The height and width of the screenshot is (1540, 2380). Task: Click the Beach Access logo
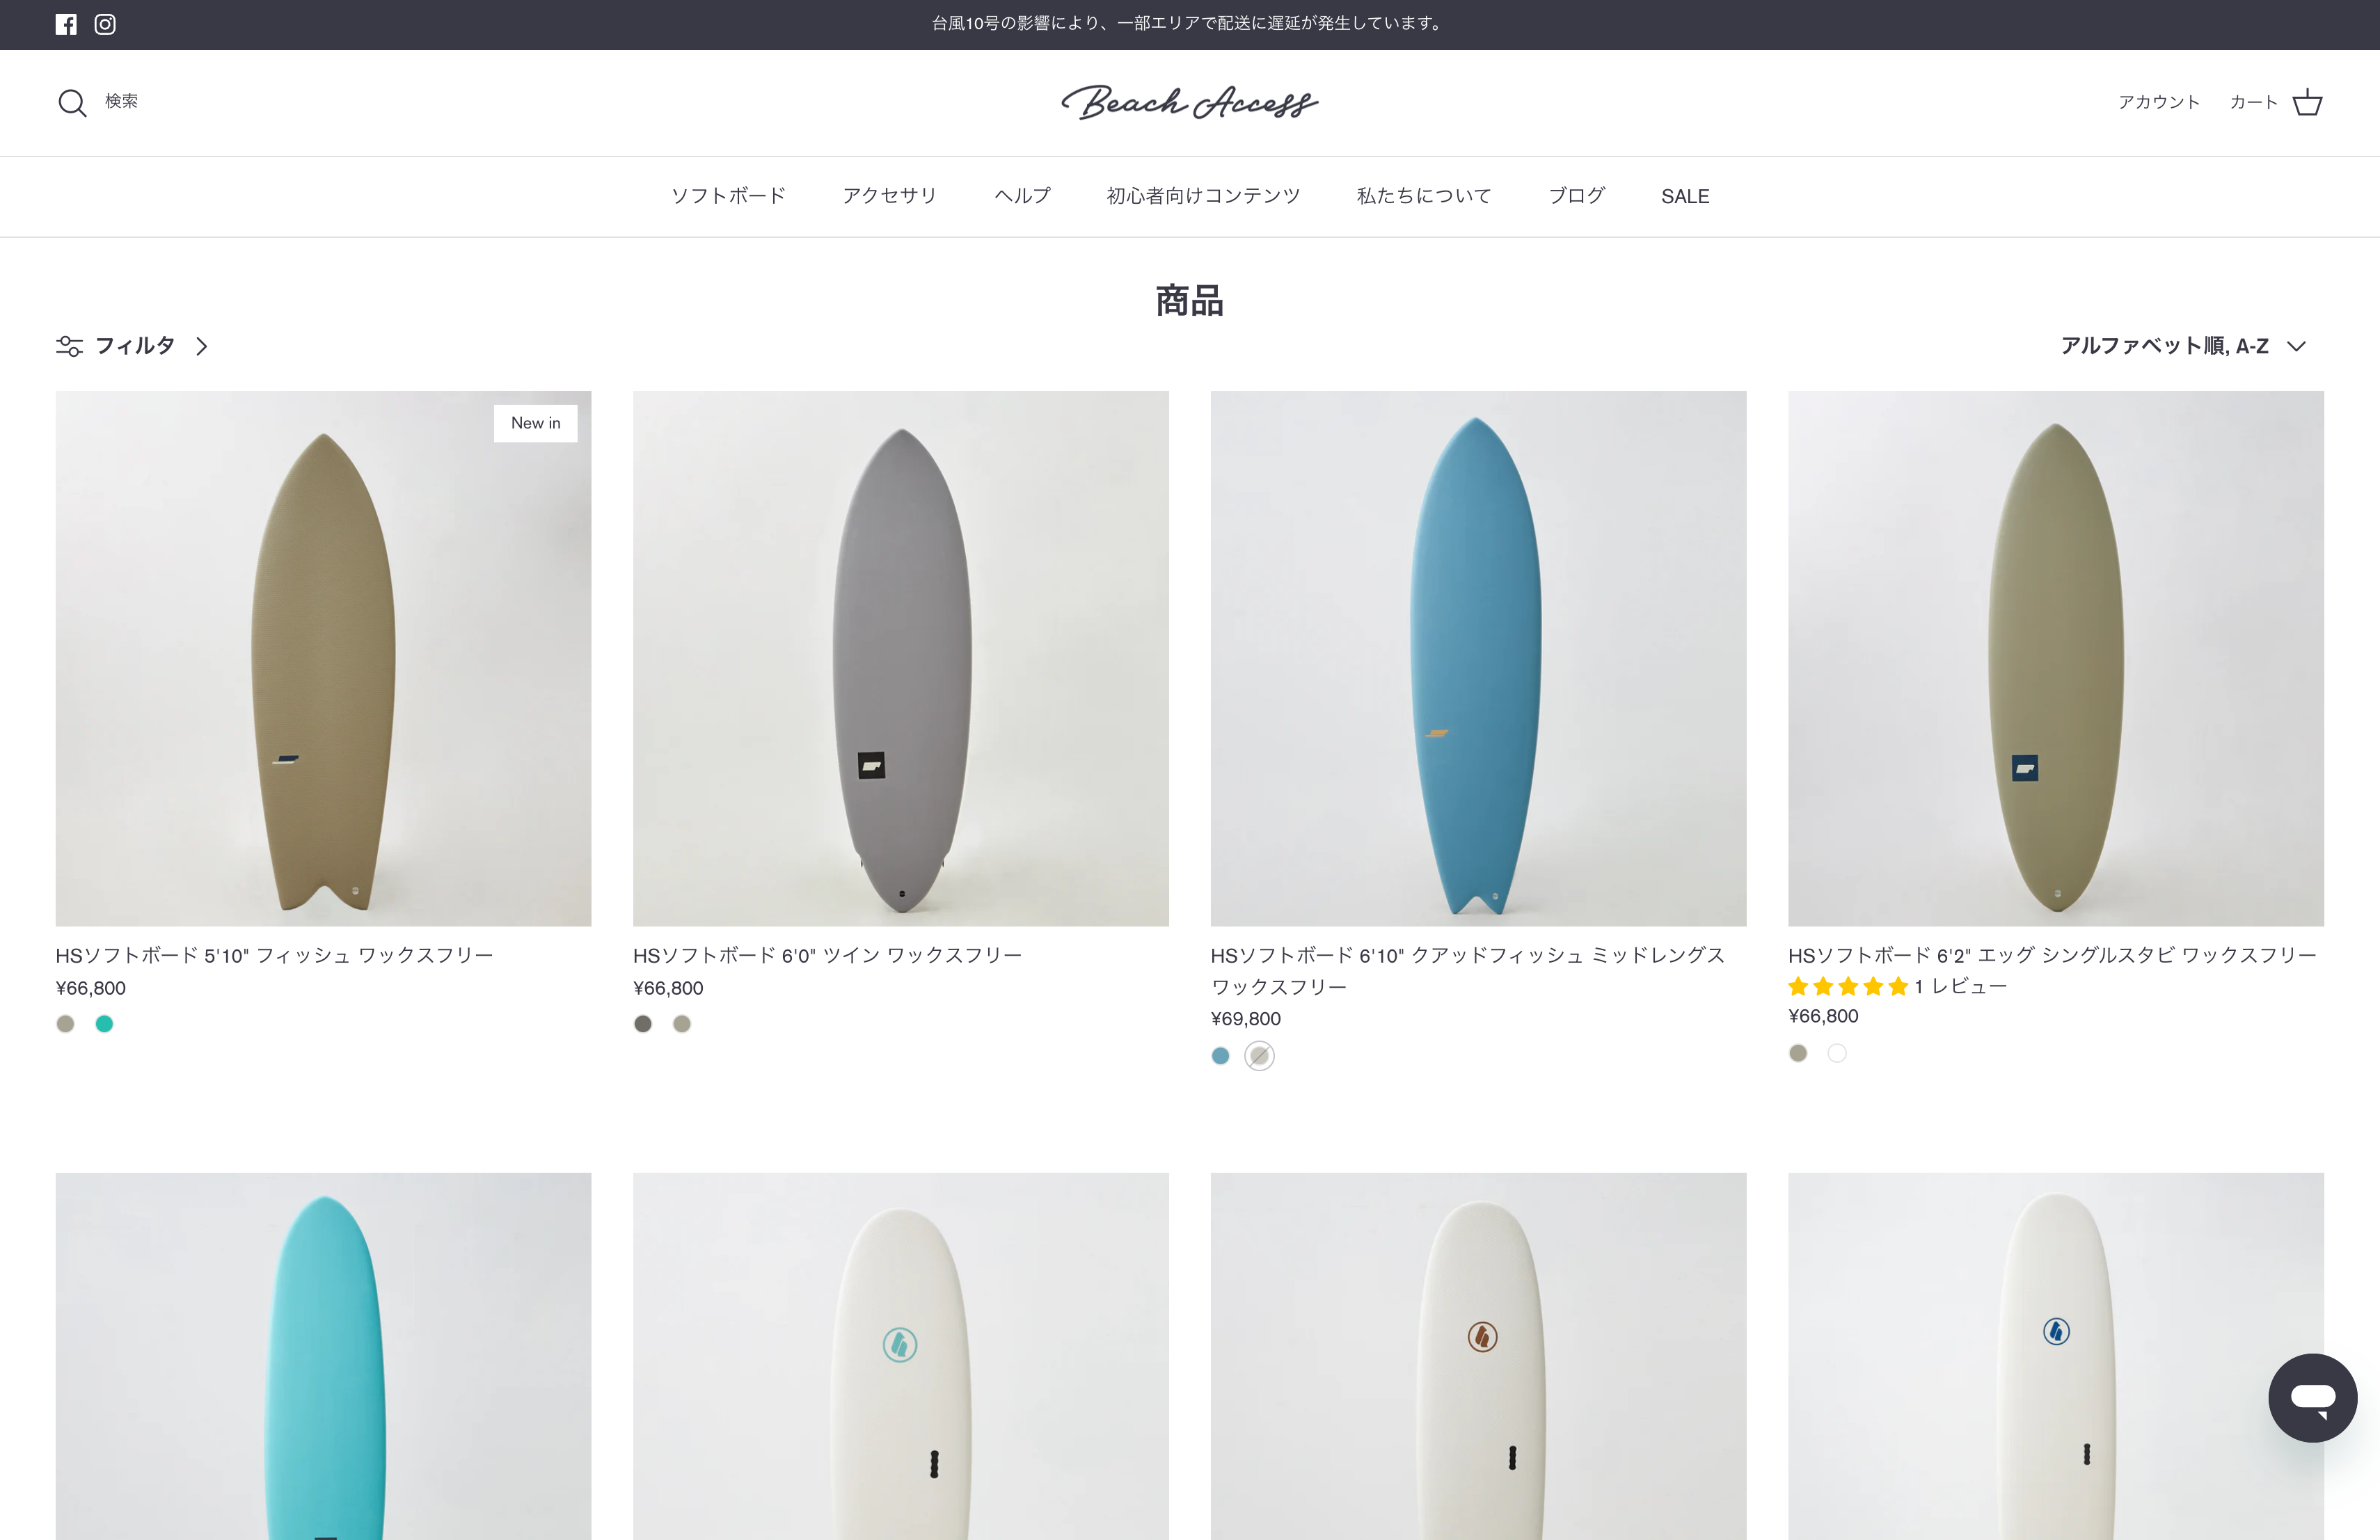click(x=1189, y=102)
